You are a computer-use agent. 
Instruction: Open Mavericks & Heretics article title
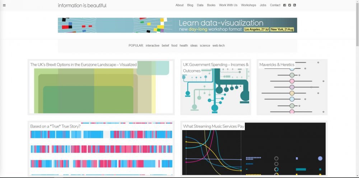click(277, 64)
